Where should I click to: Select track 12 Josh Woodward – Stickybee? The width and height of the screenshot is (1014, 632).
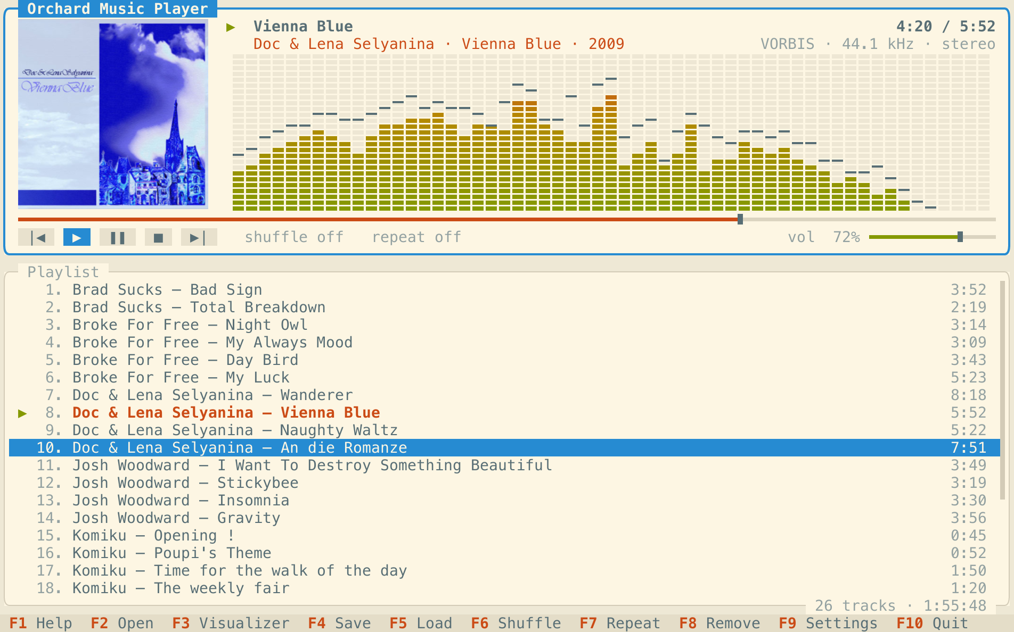[x=504, y=483]
